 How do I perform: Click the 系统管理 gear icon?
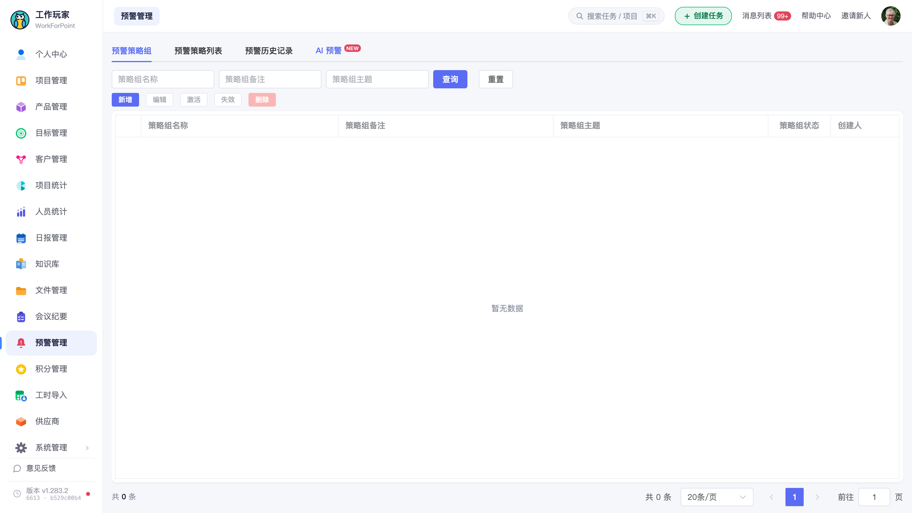point(21,447)
